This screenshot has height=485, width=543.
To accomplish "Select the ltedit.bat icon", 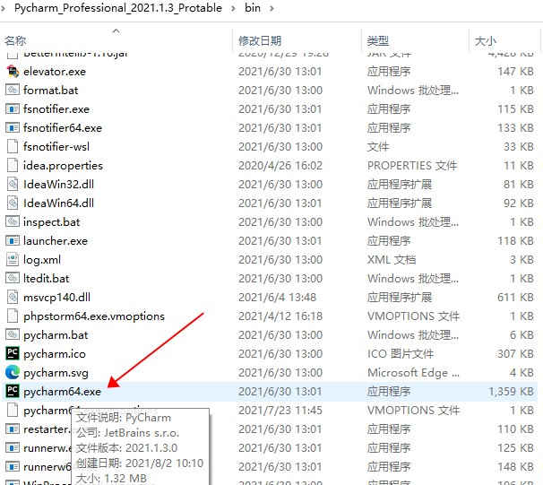I will tap(13, 278).
